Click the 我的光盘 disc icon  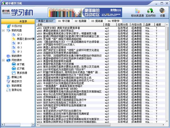(8, 30)
